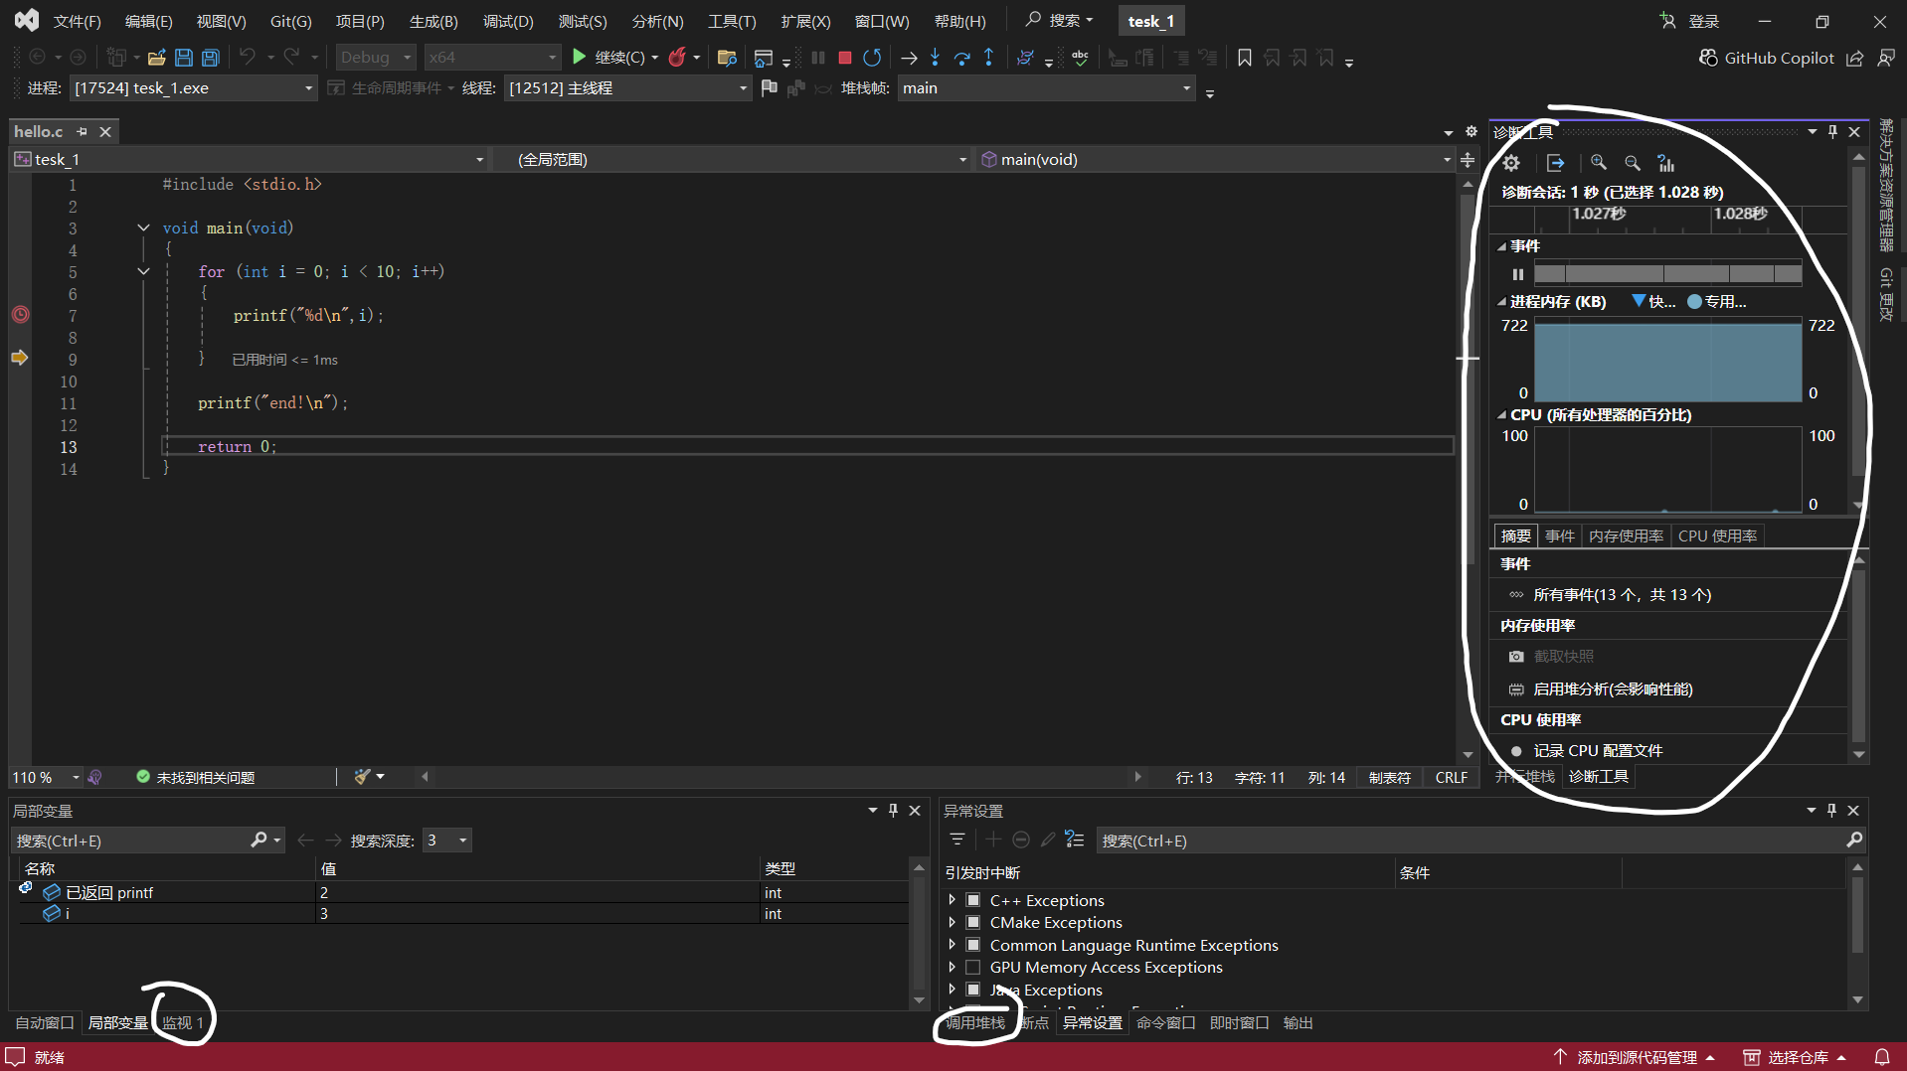Image resolution: width=1907 pixels, height=1071 pixels.
Task: Click the Open File folder icon
Action: pyautogui.click(x=156, y=58)
